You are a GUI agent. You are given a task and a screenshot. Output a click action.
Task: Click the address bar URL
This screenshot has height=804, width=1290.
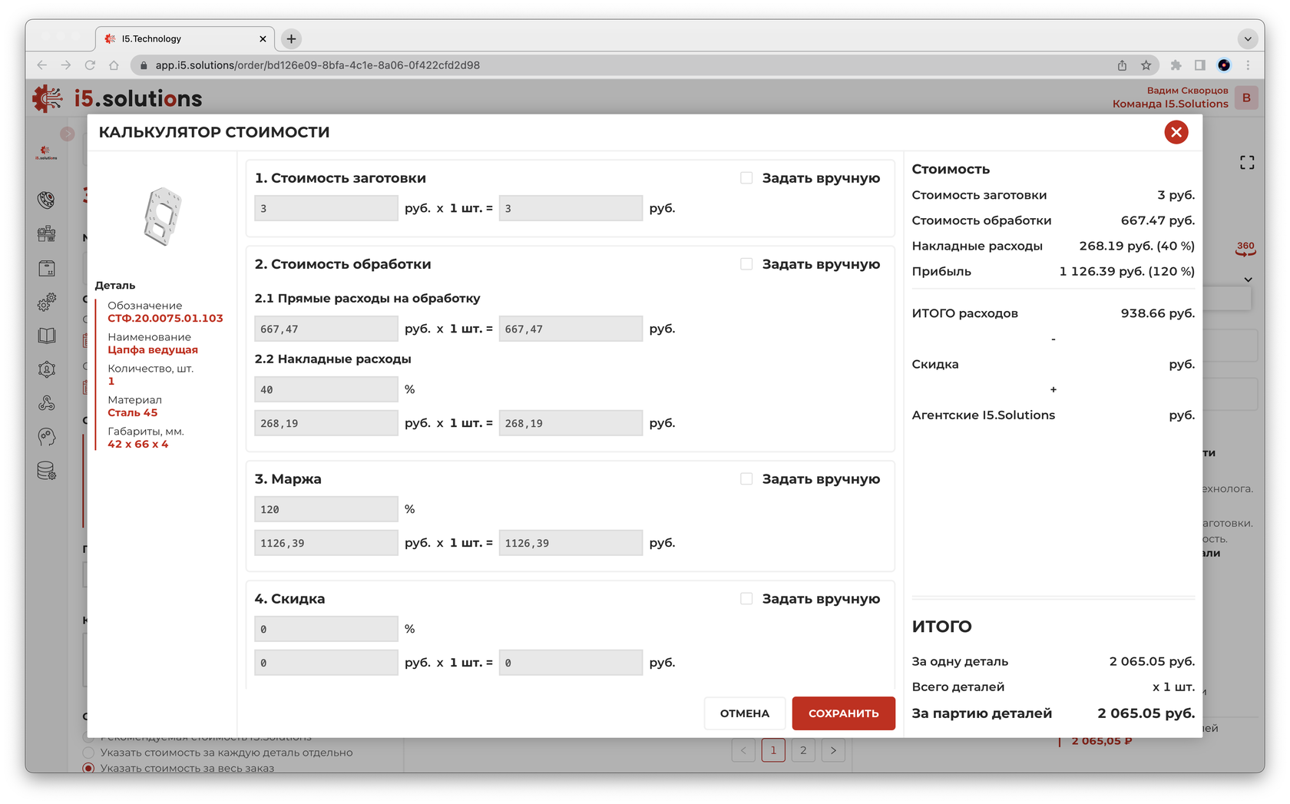[x=317, y=65]
